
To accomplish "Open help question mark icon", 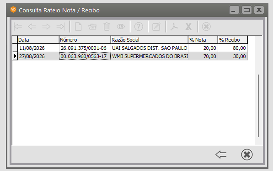I will pos(139,27).
